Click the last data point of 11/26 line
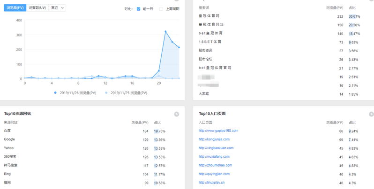This screenshot has width=374, height=189. (179, 48)
